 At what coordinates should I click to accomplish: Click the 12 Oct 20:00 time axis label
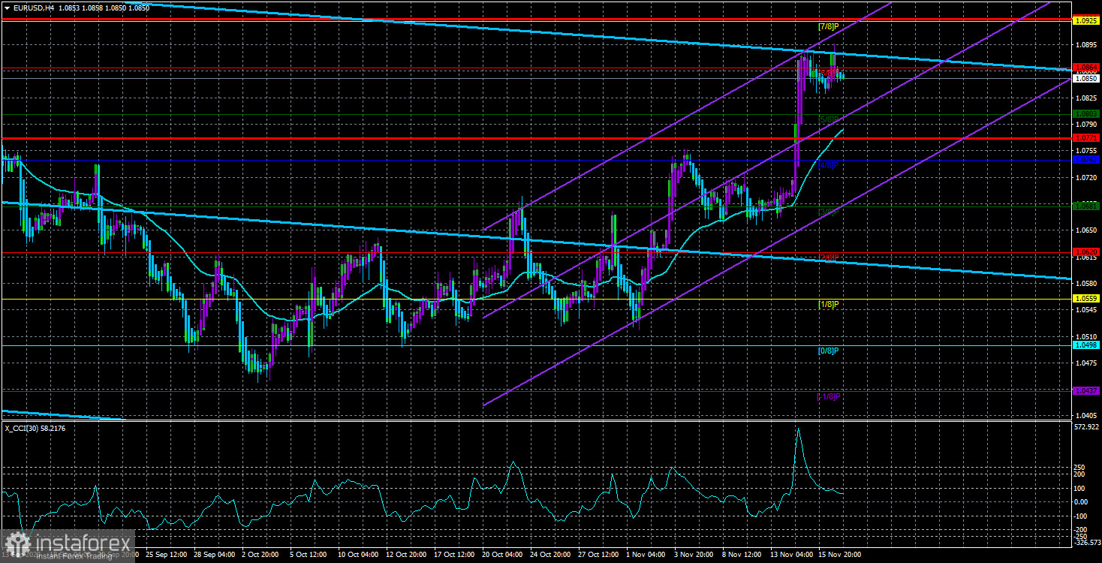click(407, 555)
